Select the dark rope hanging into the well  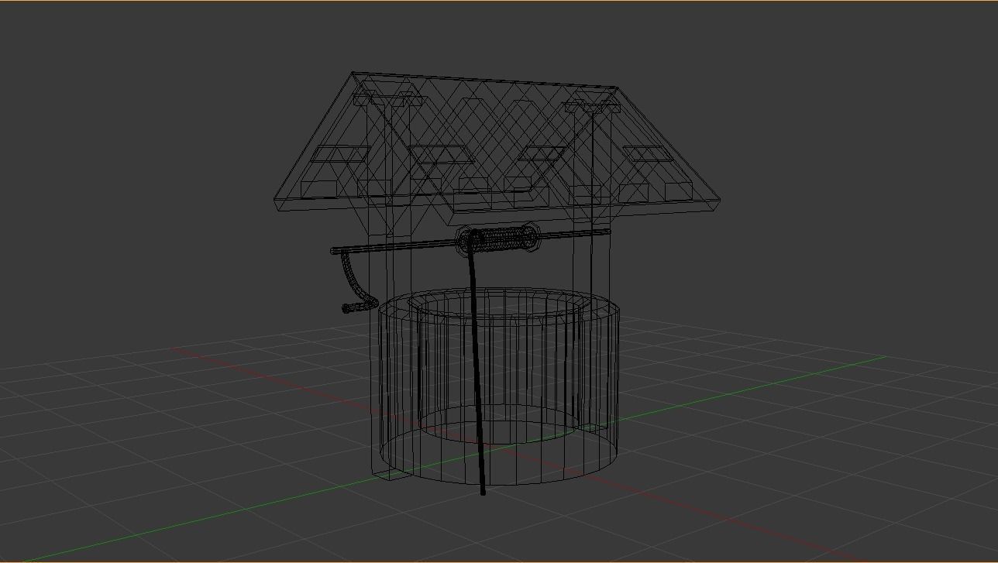(477, 372)
